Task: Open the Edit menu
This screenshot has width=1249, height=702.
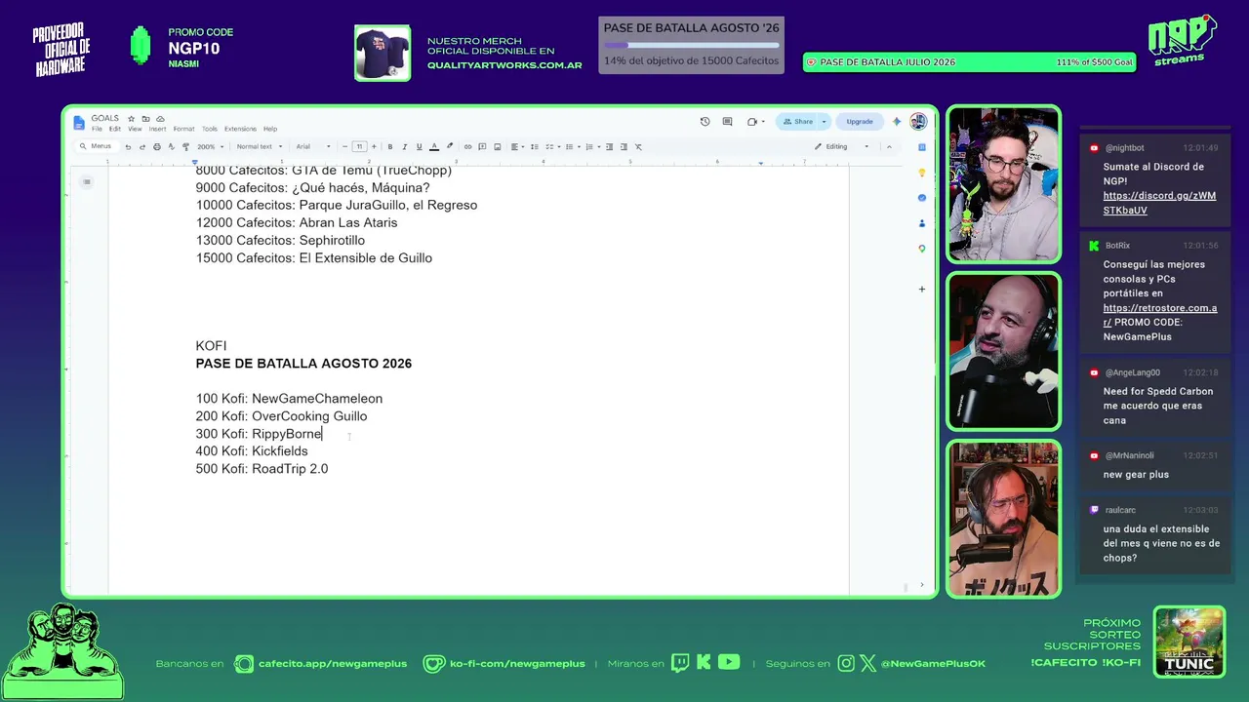Action: 115,129
